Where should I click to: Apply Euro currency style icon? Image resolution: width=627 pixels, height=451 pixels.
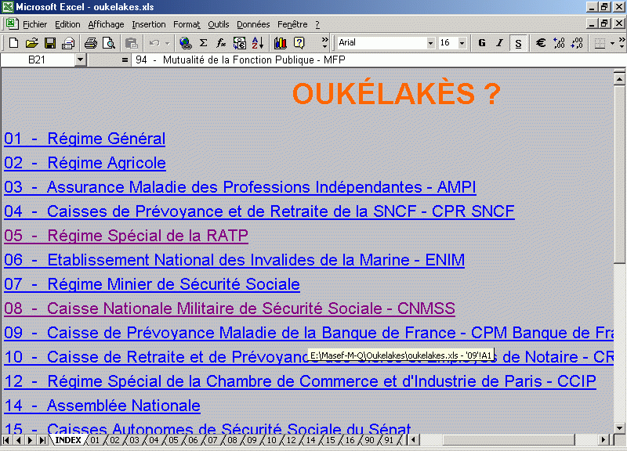click(x=541, y=43)
